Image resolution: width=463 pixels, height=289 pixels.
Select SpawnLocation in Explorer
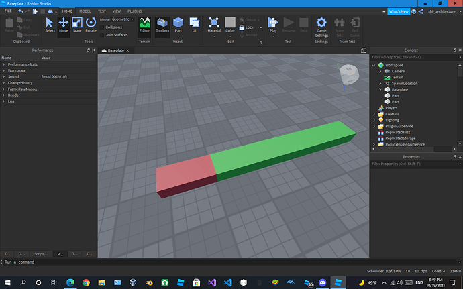[404, 84]
